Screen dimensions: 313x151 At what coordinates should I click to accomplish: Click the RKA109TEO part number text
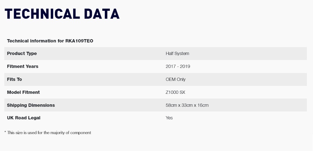79,41
